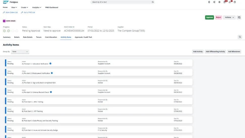Viewport: 245px width, 138px height.
Task: Click the purple Work Order badge icon
Action: [4, 21]
